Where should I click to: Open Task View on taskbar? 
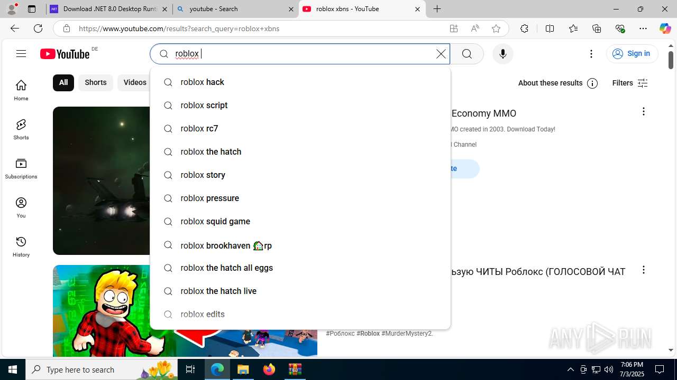coord(190,369)
